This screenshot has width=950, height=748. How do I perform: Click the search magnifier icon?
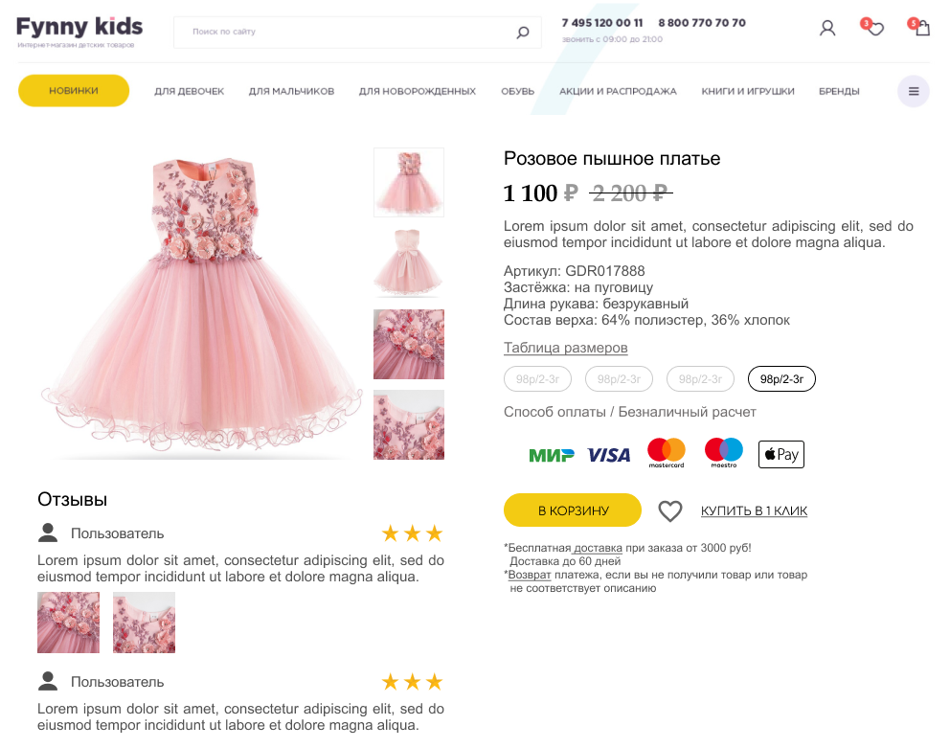pyautogui.click(x=523, y=33)
